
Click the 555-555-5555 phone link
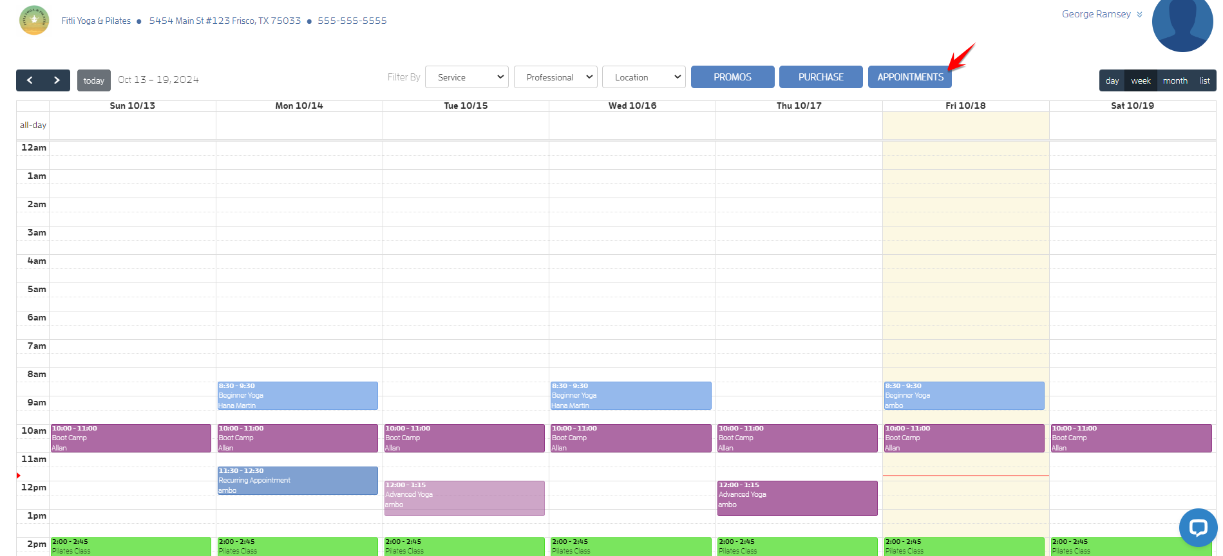click(352, 21)
